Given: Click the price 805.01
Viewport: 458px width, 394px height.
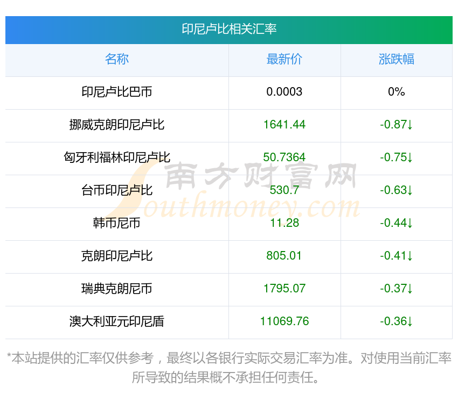Looking at the screenshot, I should point(284,256).
